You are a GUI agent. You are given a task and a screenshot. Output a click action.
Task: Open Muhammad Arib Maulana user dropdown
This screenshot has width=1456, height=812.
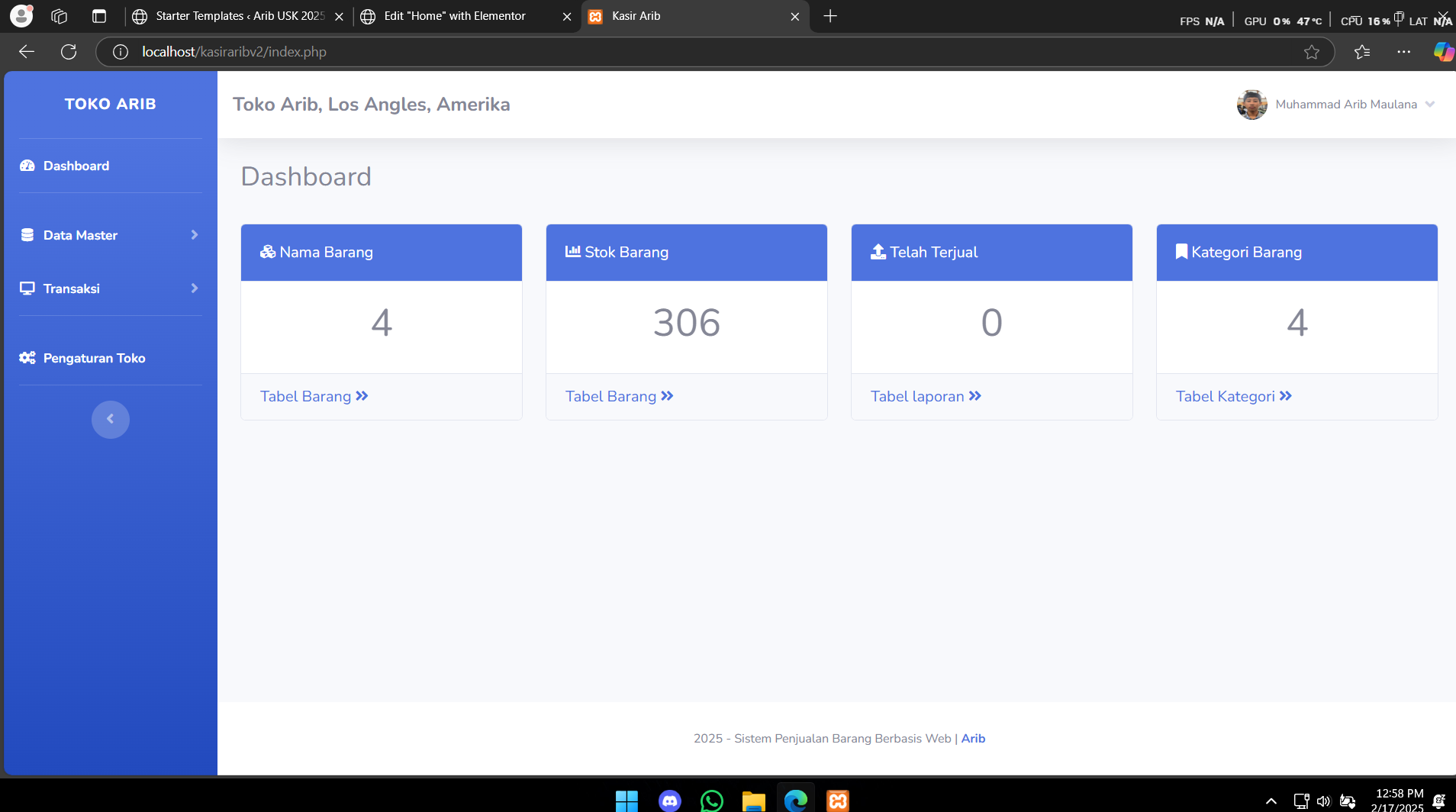[x=1336, y=105]
